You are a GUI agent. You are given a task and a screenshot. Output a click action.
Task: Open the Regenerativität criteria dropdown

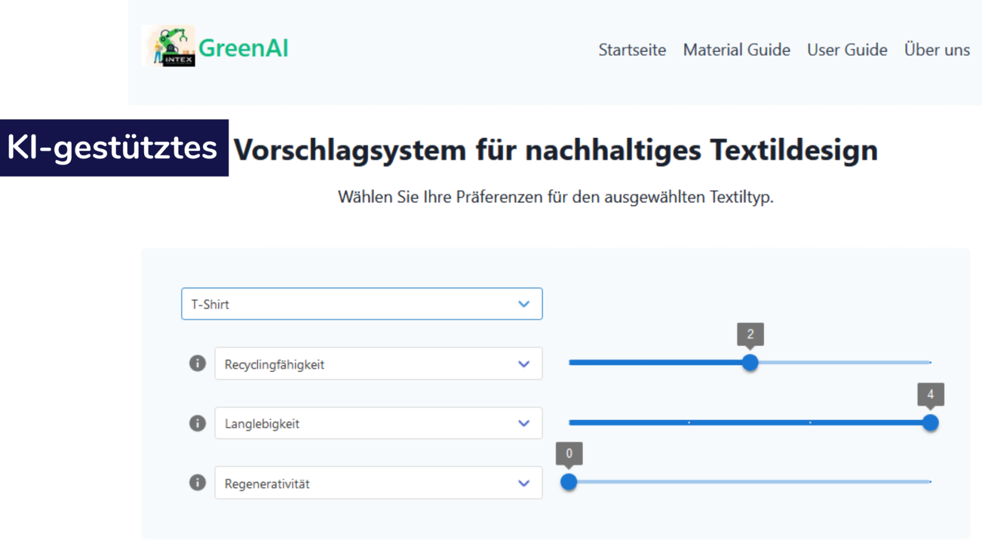(x=377, y=483)
